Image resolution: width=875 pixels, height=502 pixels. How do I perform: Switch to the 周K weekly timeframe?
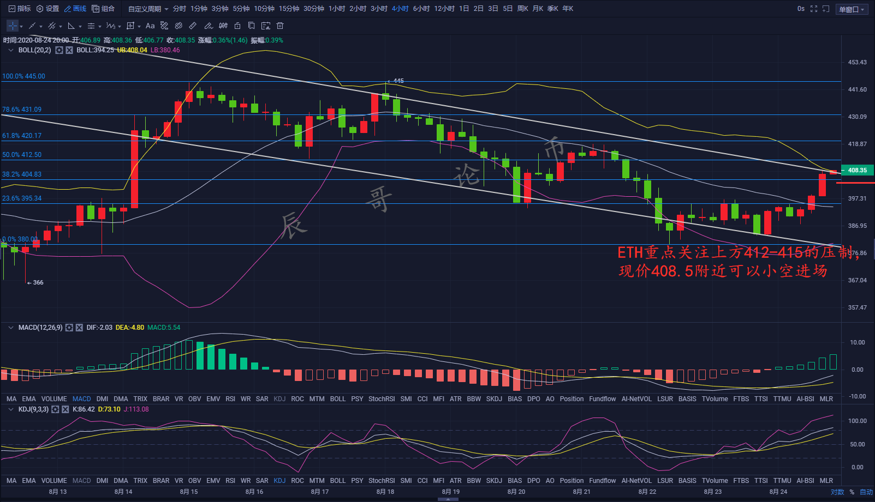522,9
